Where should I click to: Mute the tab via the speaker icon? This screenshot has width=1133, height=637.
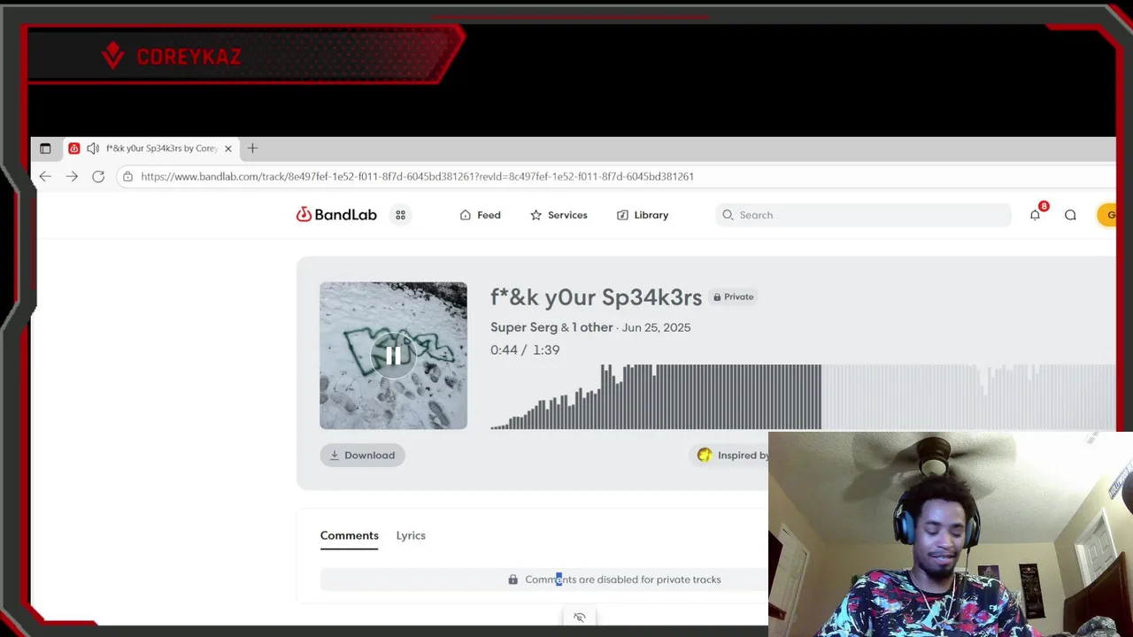point(92,149)
